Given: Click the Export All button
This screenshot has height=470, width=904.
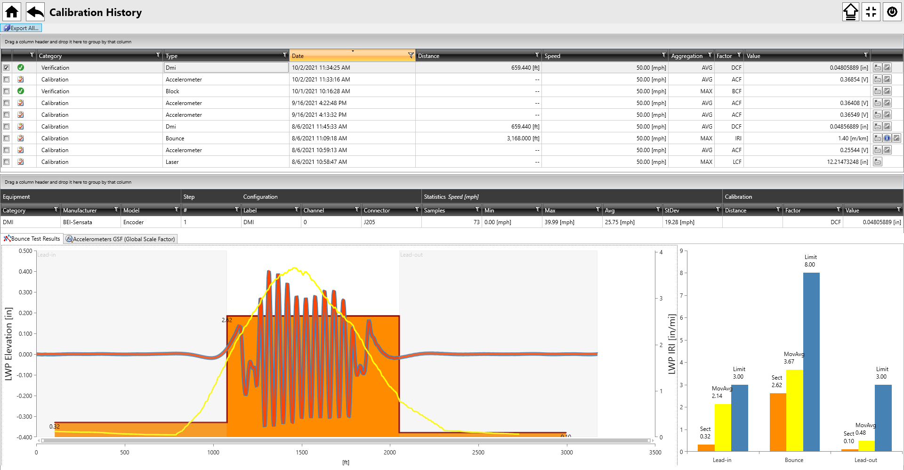Looking at the screenshot, I should (x=22, y=28).
